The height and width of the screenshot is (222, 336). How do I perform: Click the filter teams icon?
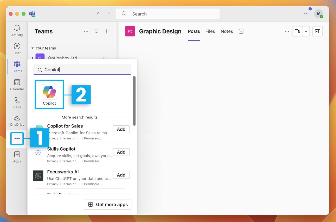[96, 31]
